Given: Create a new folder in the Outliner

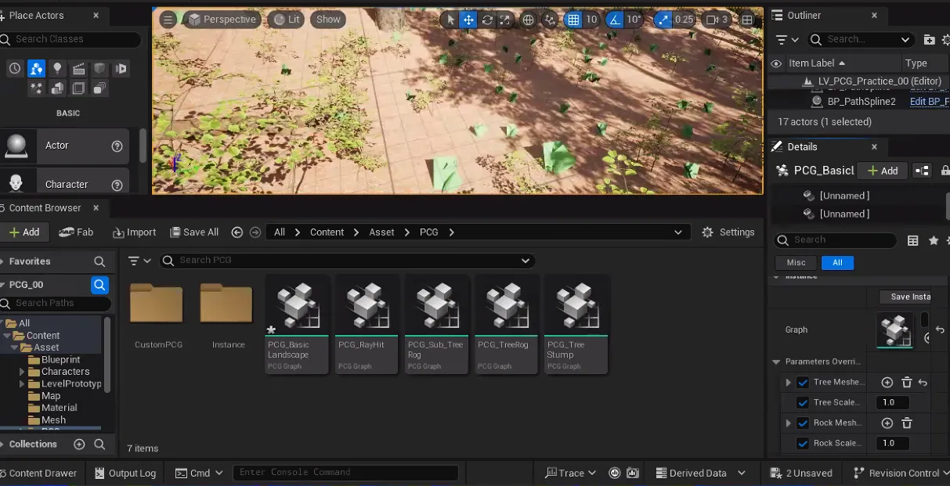Looking at the screenshot, I should 929,39.
